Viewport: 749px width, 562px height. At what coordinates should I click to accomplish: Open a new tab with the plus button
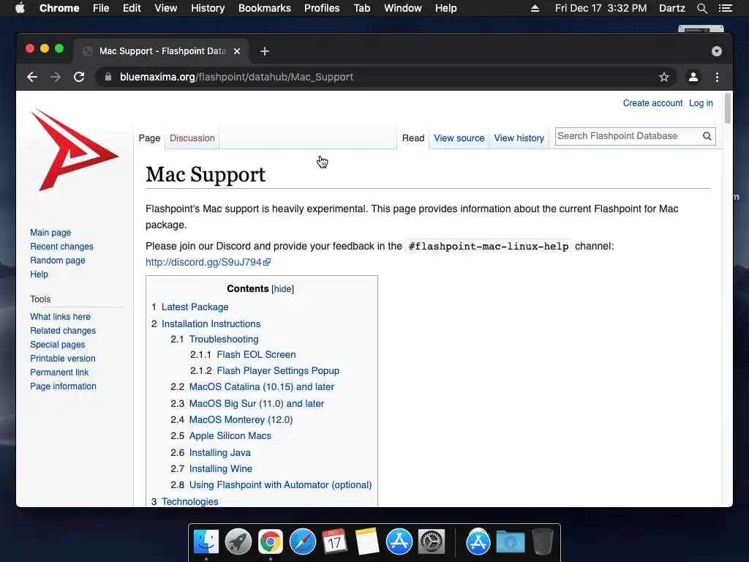pyautogui.click(x=265, y=51)
